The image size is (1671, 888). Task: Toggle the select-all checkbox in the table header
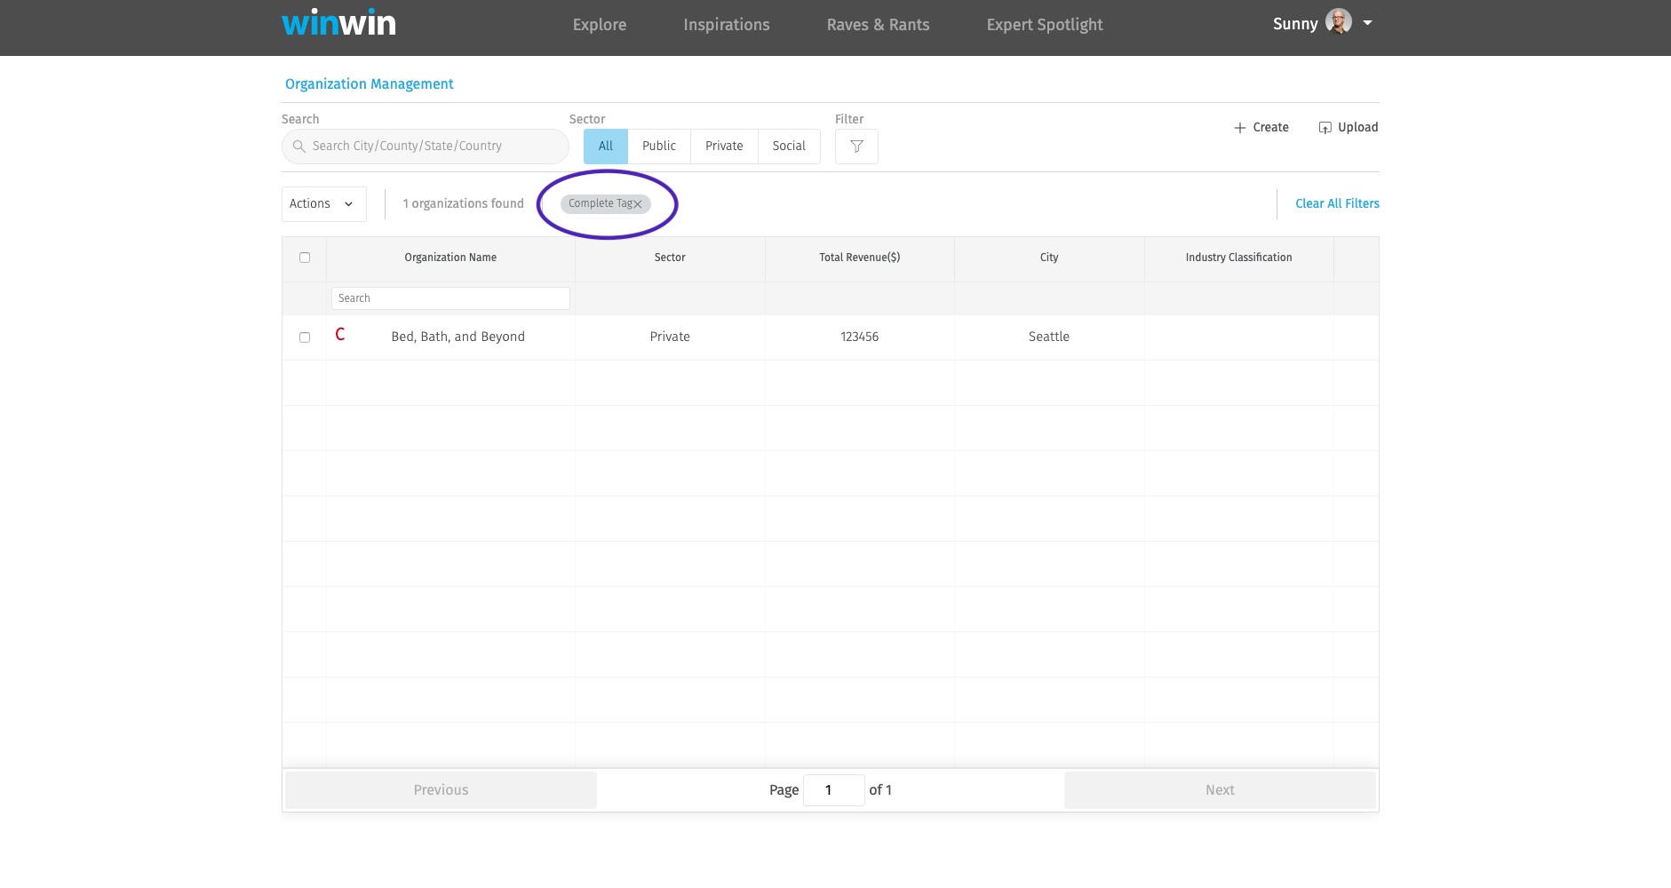pos(305,258)
